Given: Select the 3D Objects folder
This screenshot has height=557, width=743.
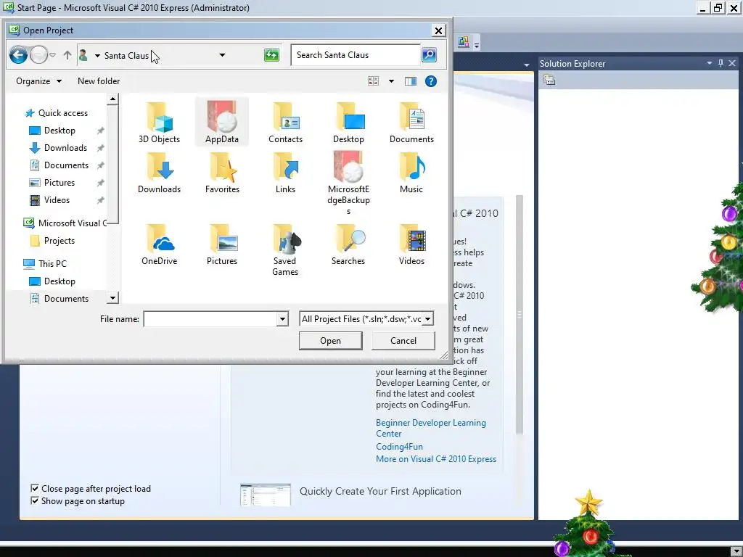Looking at the screenshot, I should click(x=159, y=122).
